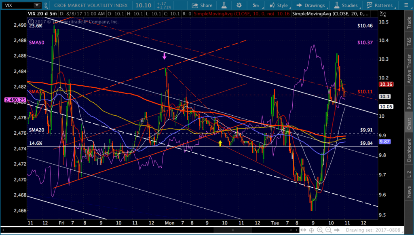Click the right arrow scroll-to-end icon

click(337, 230)
